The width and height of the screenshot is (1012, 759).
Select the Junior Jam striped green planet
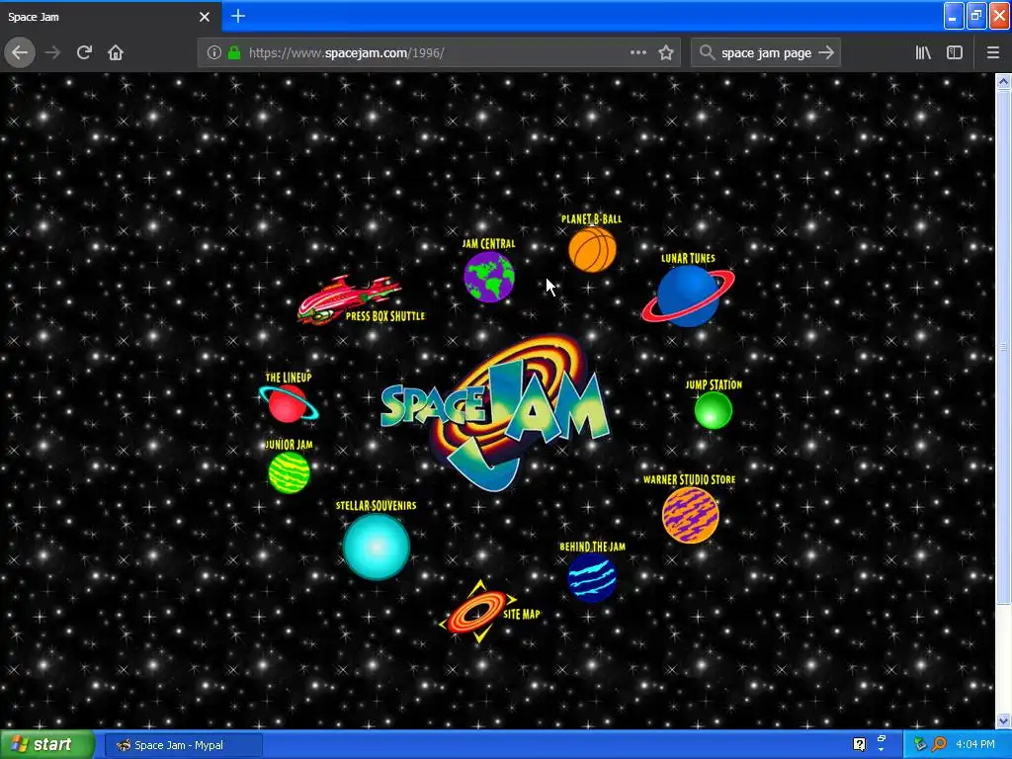pos(289,472)
